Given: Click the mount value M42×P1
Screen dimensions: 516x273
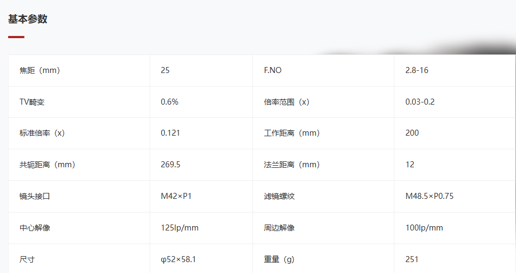Looking at the screenshot, I should tap(176, 196).
